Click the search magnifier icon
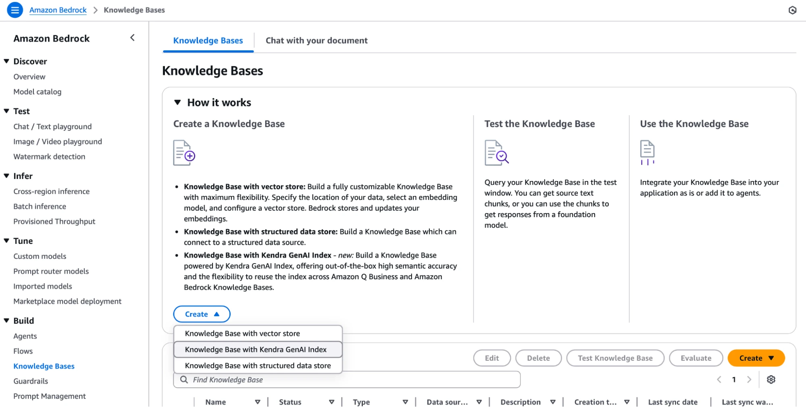 coord(184,380)
